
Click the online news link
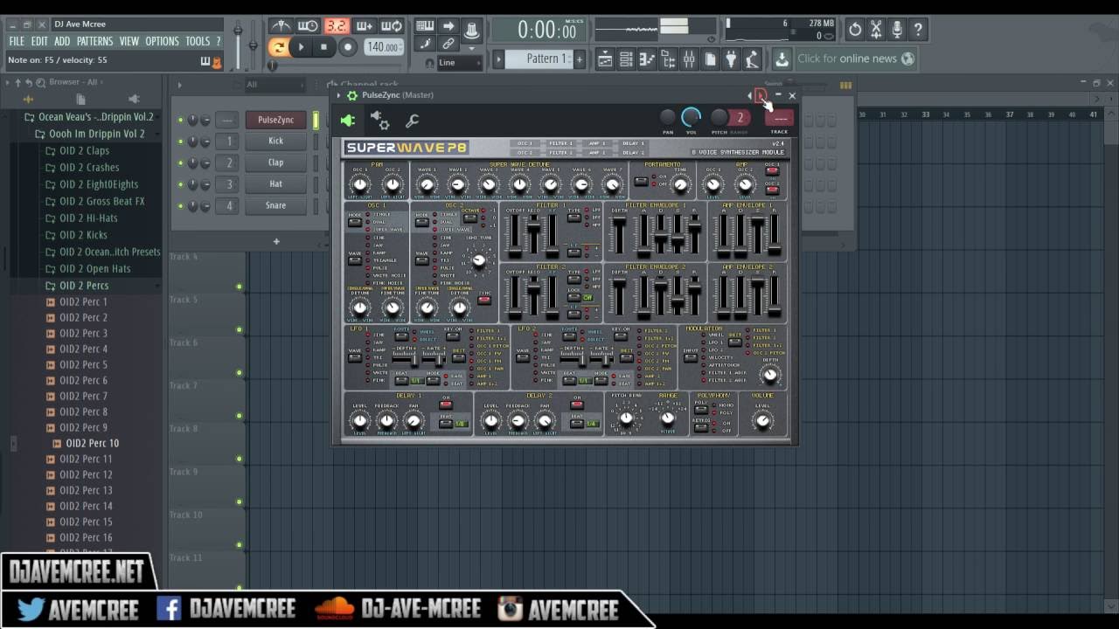point(846,59)
